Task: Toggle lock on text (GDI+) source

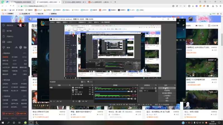Action: pos(93,92)
